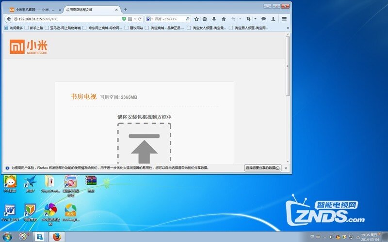This screenshot has width=388, height=242.
Task: Show more bookmarks with chevron
Action: click(288, 28)
